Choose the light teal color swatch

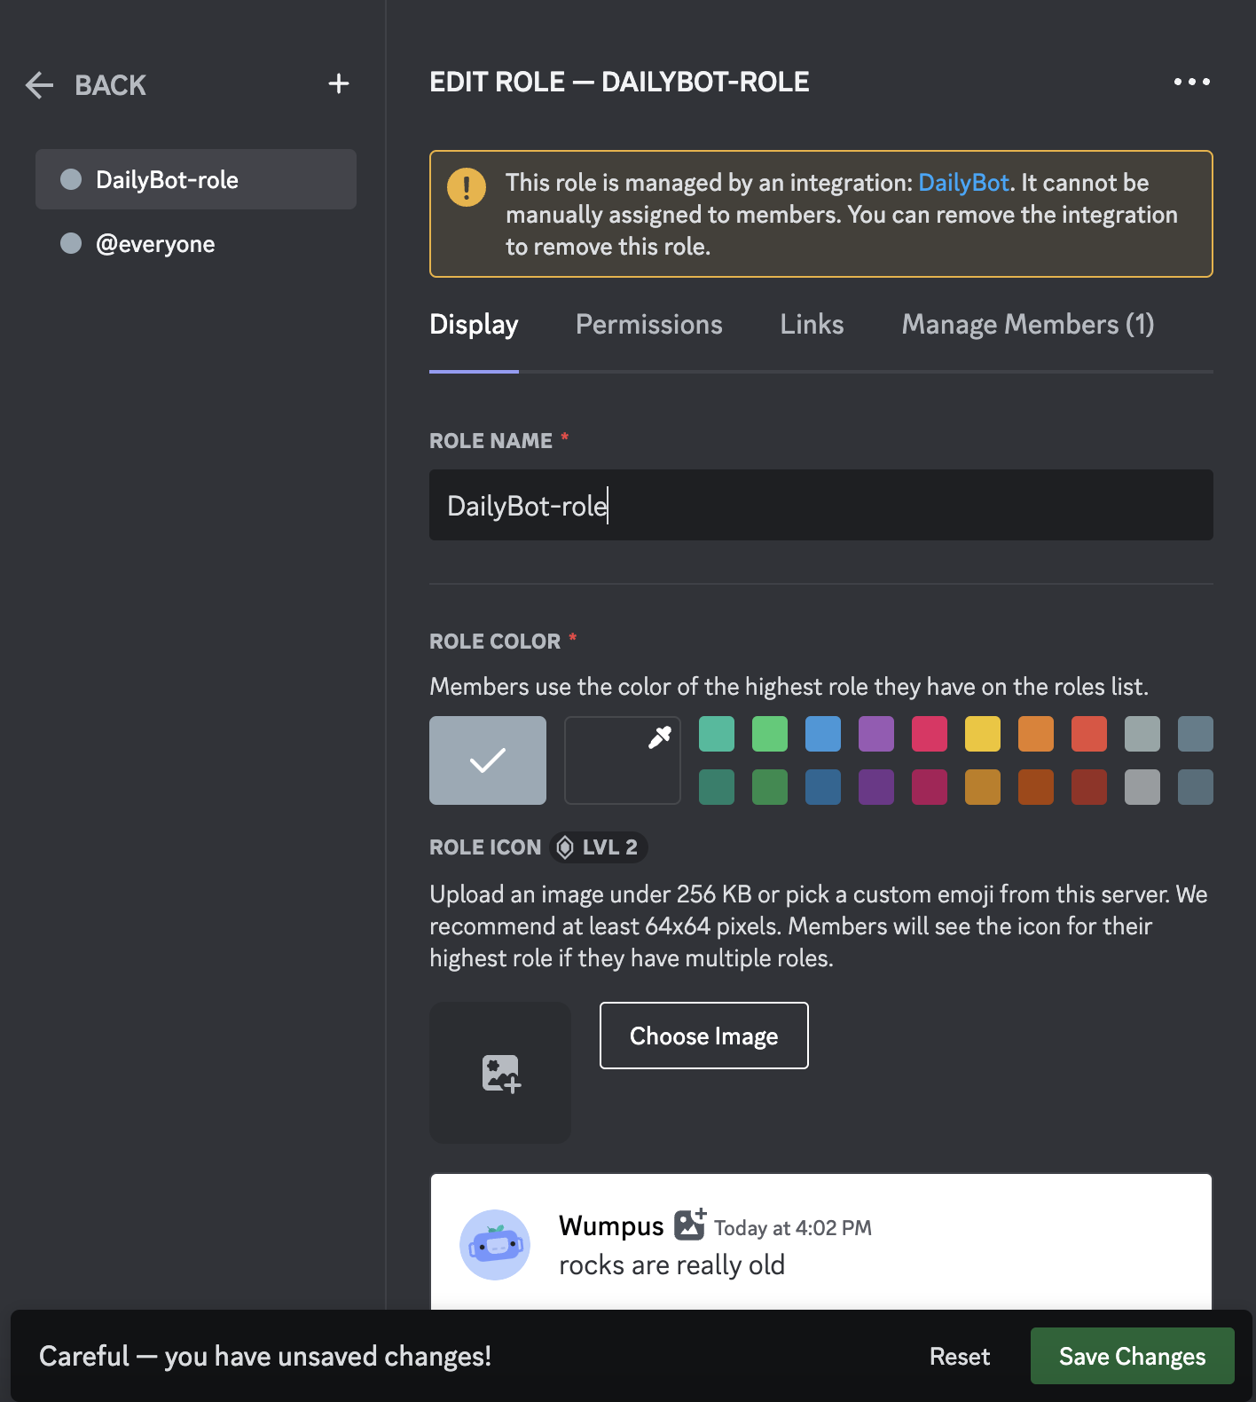(x=717, y=734)
